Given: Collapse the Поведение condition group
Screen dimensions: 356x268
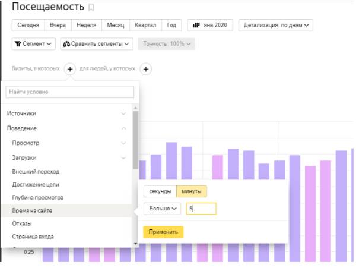Looking at the screenshot, I should [66, 128].
